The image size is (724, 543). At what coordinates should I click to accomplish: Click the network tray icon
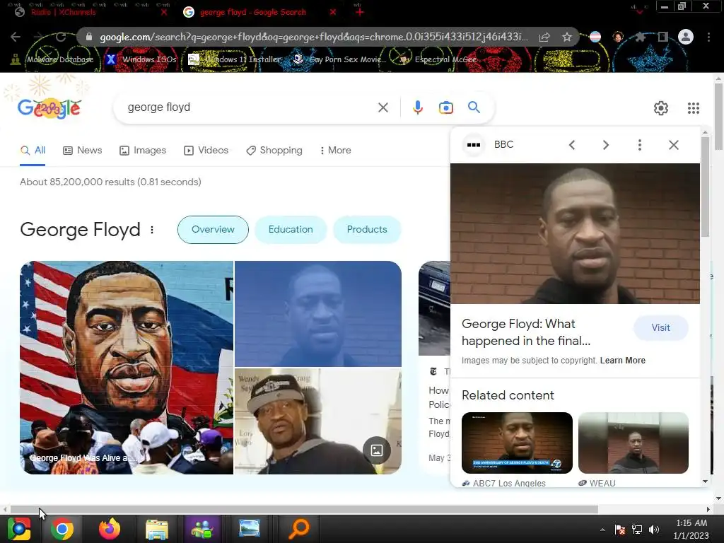637,530
